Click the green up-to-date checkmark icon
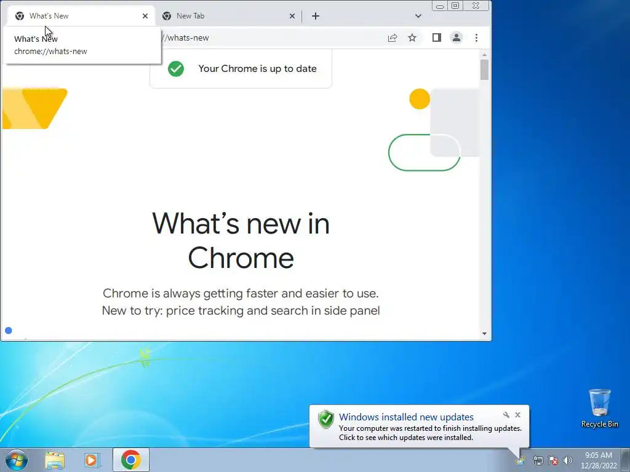Image resolution: width=630 pixels, height=472 pixels. (x=176, y=69)
